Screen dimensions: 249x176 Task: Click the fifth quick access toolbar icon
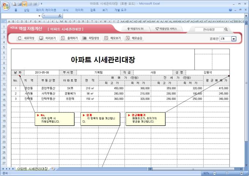click(x=35, y=4)
